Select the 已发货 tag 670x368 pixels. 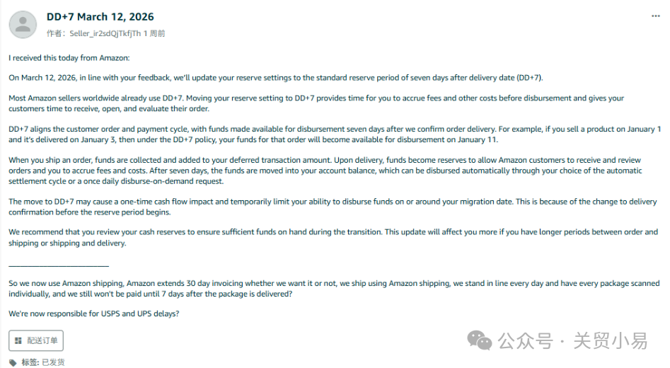point(53,362)
